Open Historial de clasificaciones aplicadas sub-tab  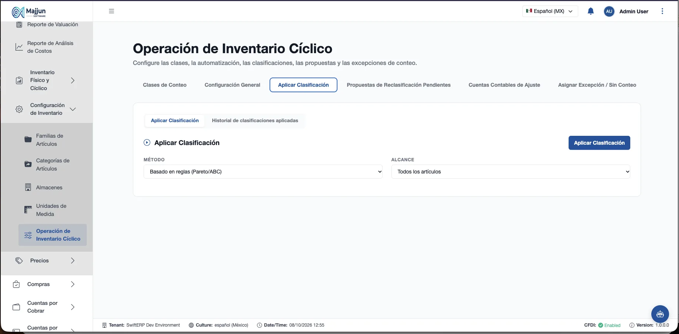point(255,121)
